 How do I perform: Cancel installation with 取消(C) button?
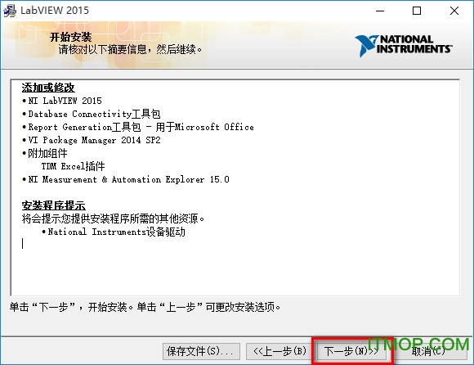(x=429, y=351)
